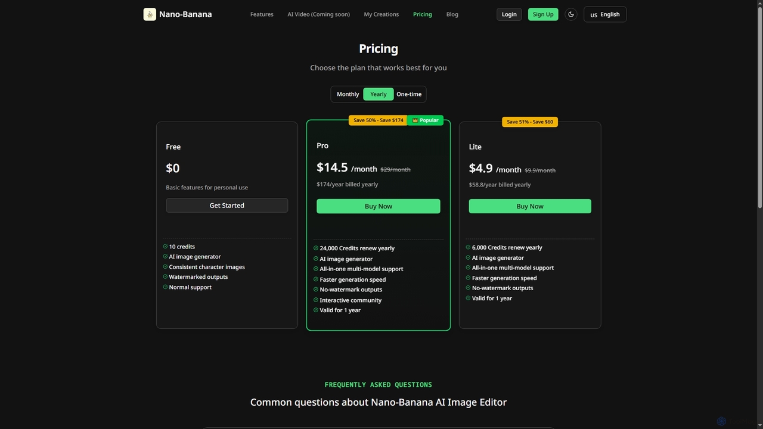The height and width of the screenshot is (429, 763).
Task: Click the 'Free' plan title
Action: point(173,147)
